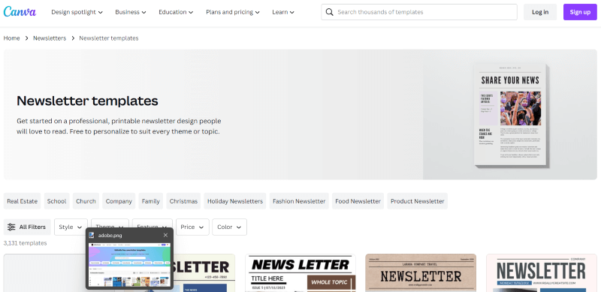Go to Newsletters breadcrumb link
The height and width of the screenshot is (292, 601).
pyautogui.click(x=50, y=38)
